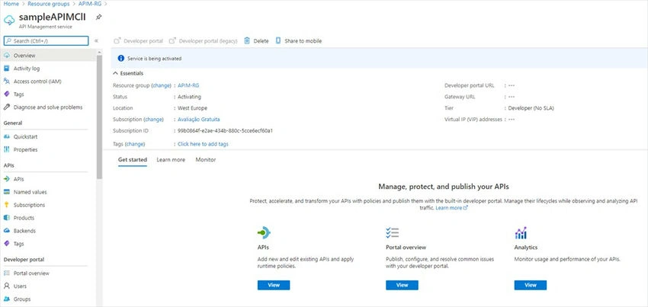This screenshot has width=648, height=307.
Task: Click the Tags icon under APIs section
Action: (x=7, y=244)
